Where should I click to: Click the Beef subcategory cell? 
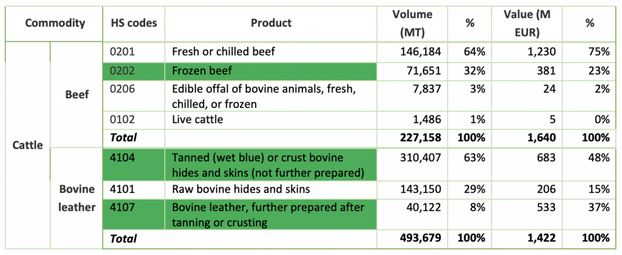pyautogui.click(x=77, y=95)
